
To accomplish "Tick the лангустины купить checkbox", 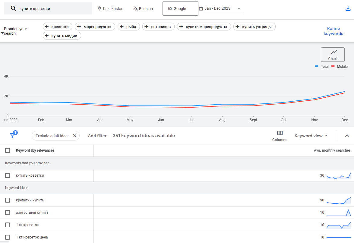I will click(8, 213).
